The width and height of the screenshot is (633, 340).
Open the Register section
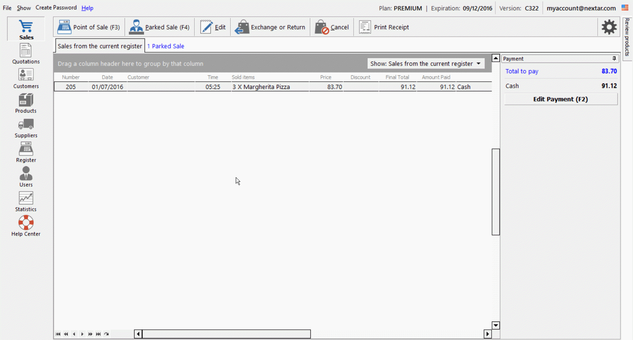click(x=26, y=152)
